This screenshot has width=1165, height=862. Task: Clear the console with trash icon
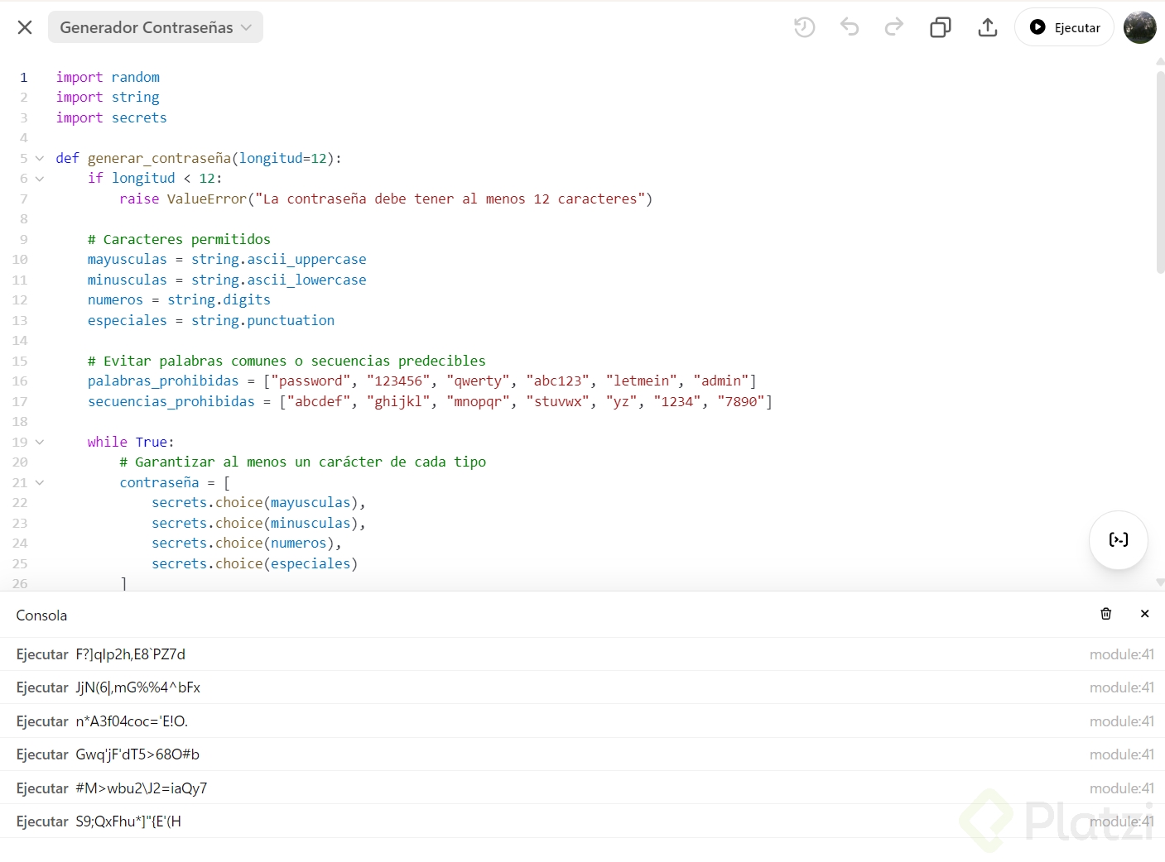(1105, 614)
